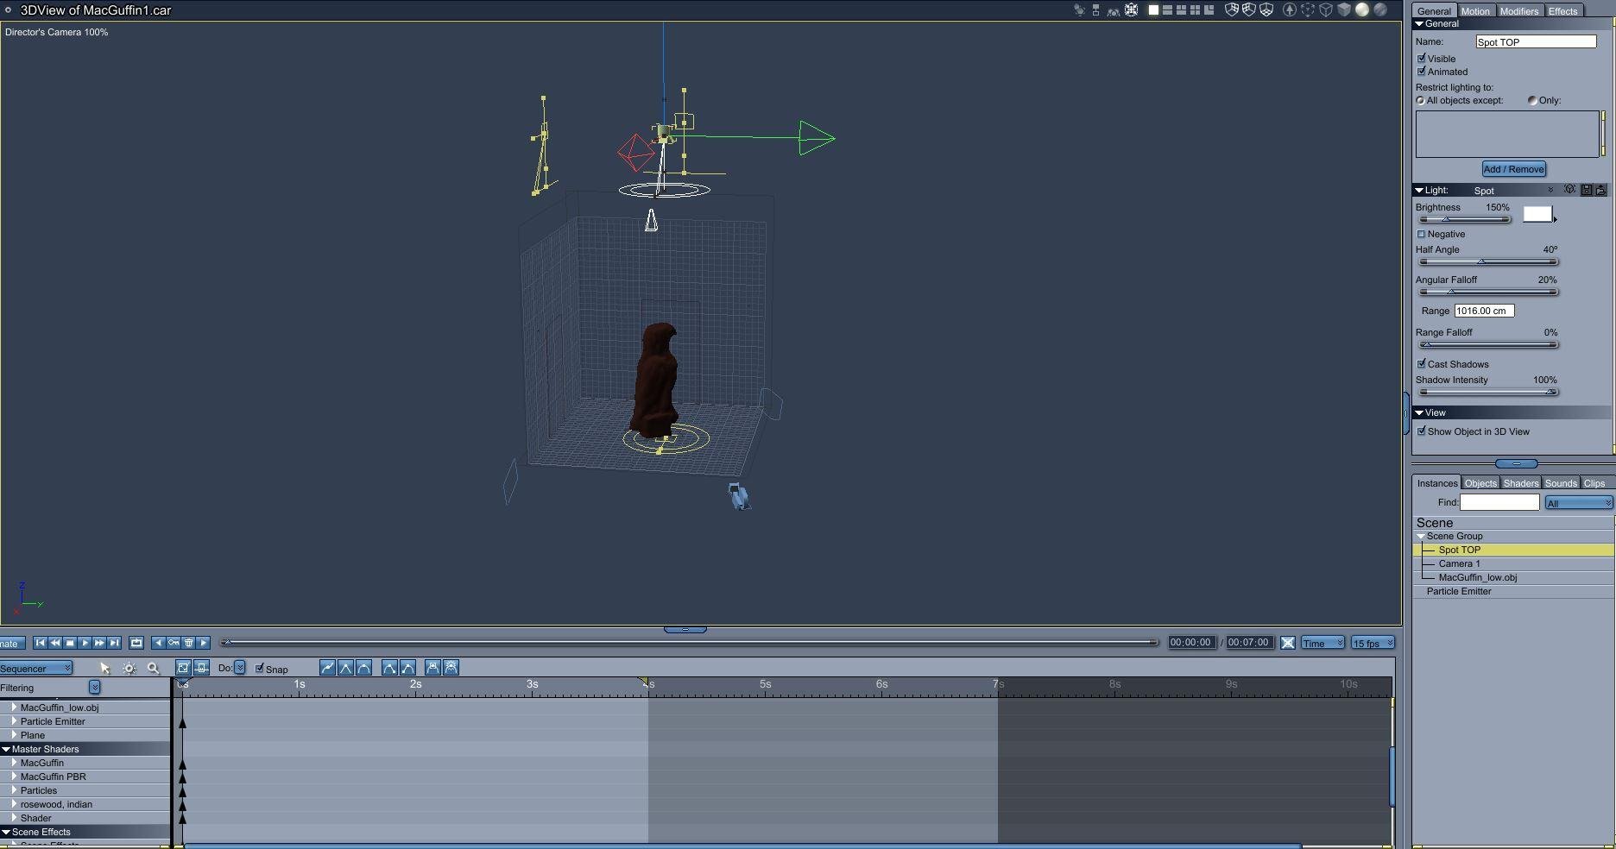Open the Time display dropdown
This screenshot has width=1616, height=849.
point(1322,644)
